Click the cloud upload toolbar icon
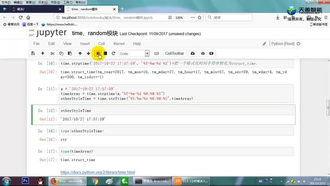The width and height of the screenshot is (330, 186). pyautogui.click(x=192, y=54)
